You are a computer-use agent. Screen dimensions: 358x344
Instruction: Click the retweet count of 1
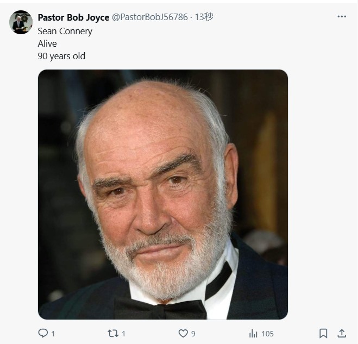(123, 334)
